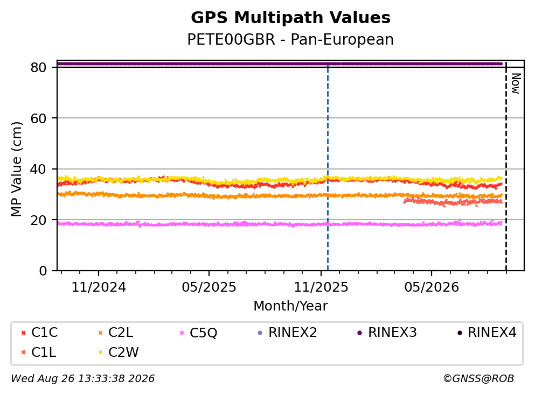This screenshot has height=395, width=535.
Task: Click the 05/2026 x-axis label
Action: tap(432, 287)
